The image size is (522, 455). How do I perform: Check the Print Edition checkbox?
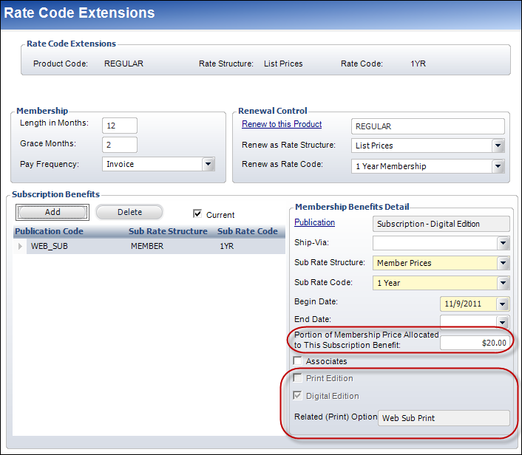[x=298, y=378]
